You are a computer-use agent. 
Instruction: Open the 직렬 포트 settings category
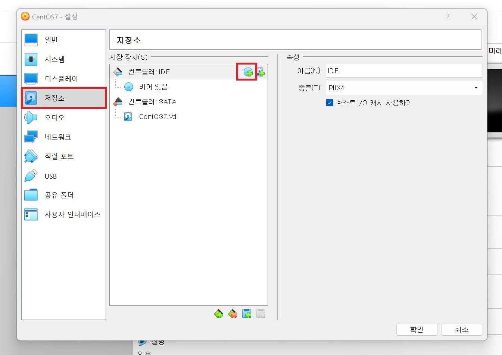tap(63, 156)
